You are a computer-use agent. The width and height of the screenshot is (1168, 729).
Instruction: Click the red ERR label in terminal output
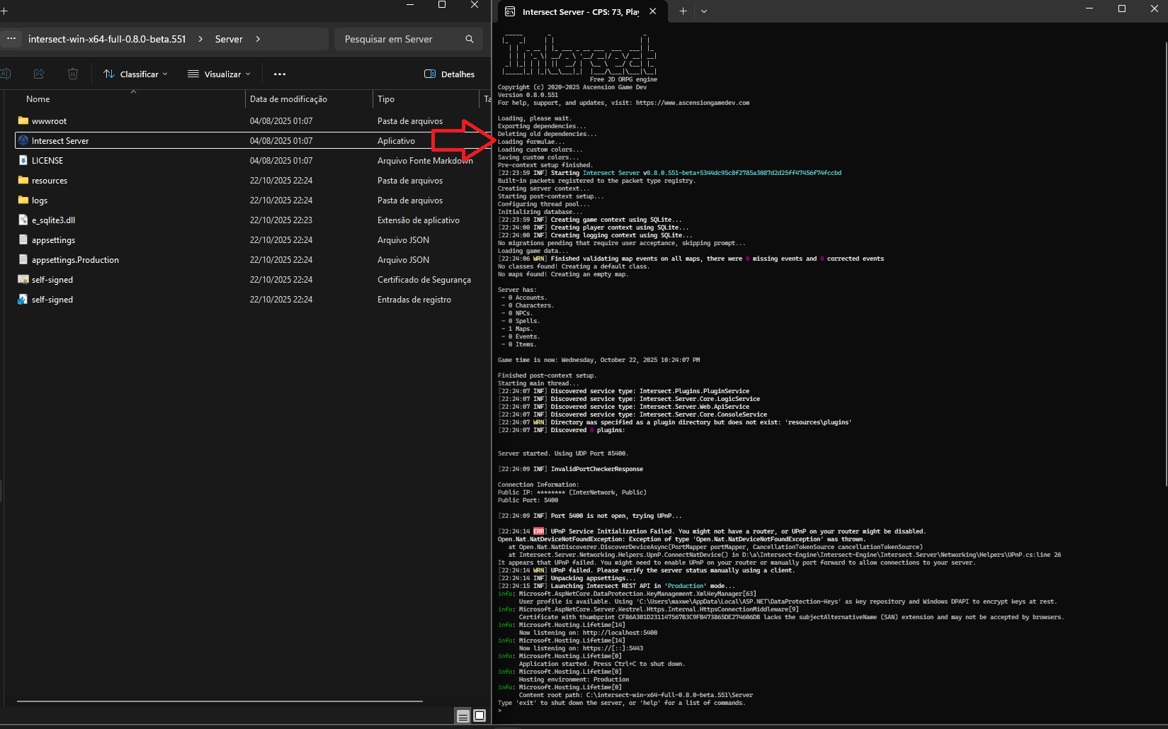tap(539, 531)
